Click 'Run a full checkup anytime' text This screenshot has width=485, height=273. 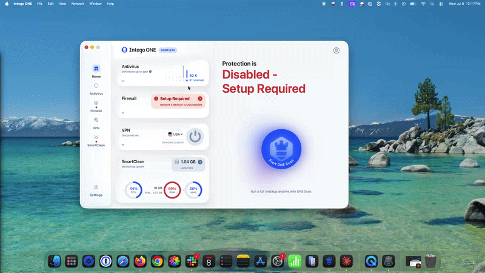(x=281, y=192)
